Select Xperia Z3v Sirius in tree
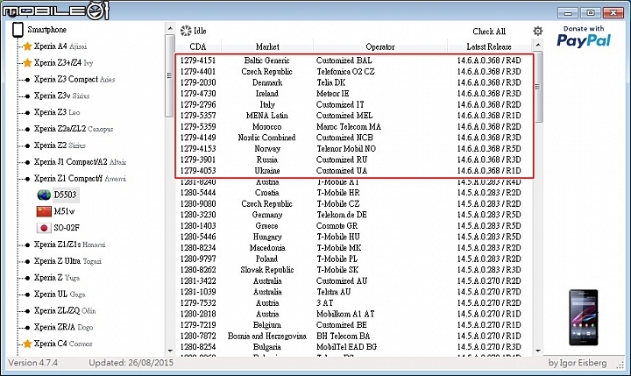The width and height of the screenshot is (631, 376). point(61,96)
